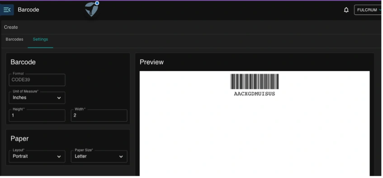The width and height of the screenshot is (383, 178).
Task: Select the Settings tab
Action: point(40,39)
